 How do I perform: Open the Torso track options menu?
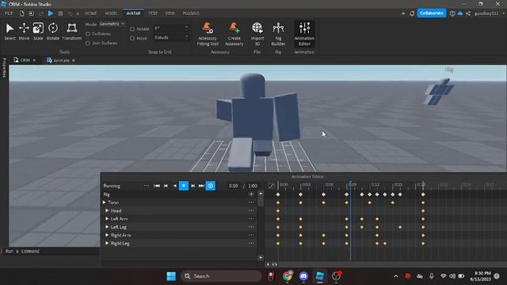coord(251,203)
